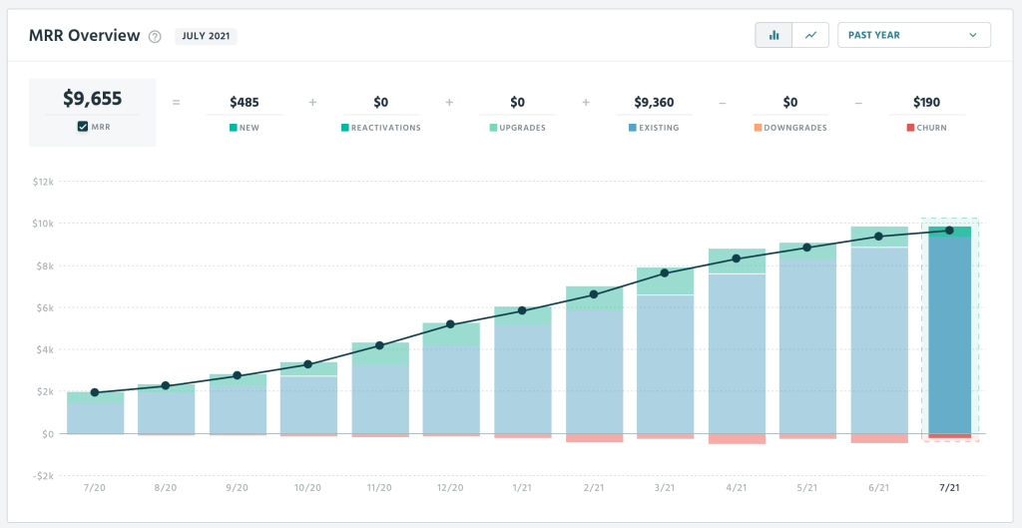Viewport: 1022px width, 528px height.
Task: Uncheck the MRR checkbox
Action: click(83, 127)
